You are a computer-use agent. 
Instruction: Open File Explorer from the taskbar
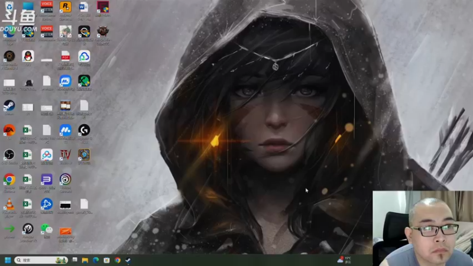85,260
